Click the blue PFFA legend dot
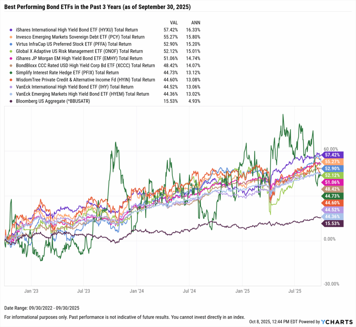This screenshot has width=356, height=327. (12, 44)
